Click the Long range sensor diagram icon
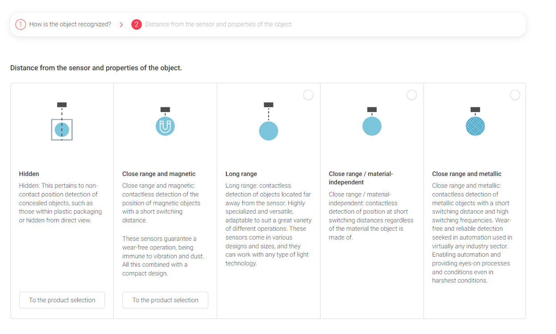 coord(268,122)
